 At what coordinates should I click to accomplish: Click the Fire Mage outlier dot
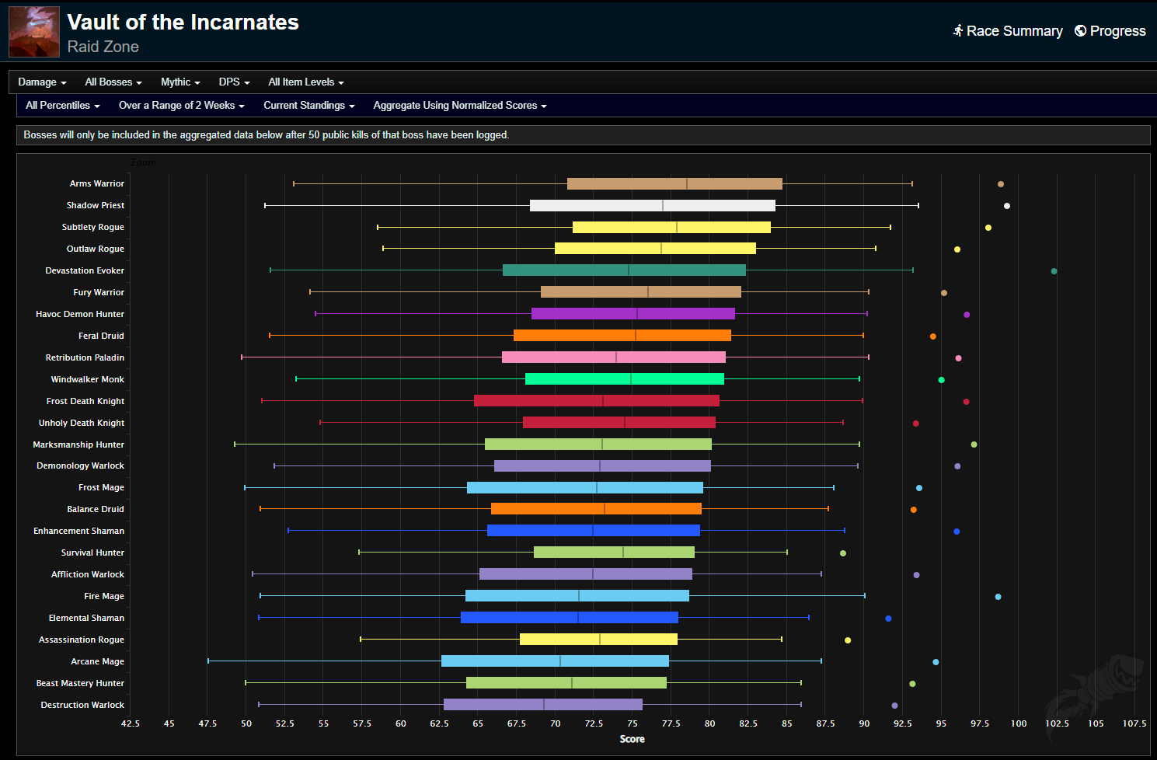[998, 597]
